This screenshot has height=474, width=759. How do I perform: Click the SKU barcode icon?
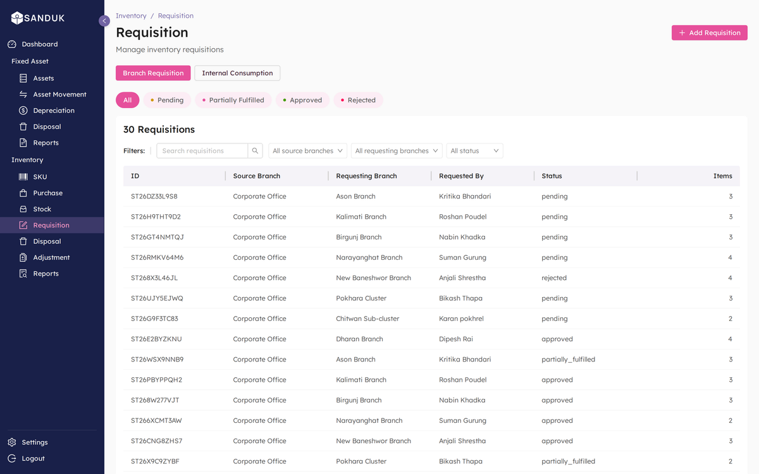point(23,177)
